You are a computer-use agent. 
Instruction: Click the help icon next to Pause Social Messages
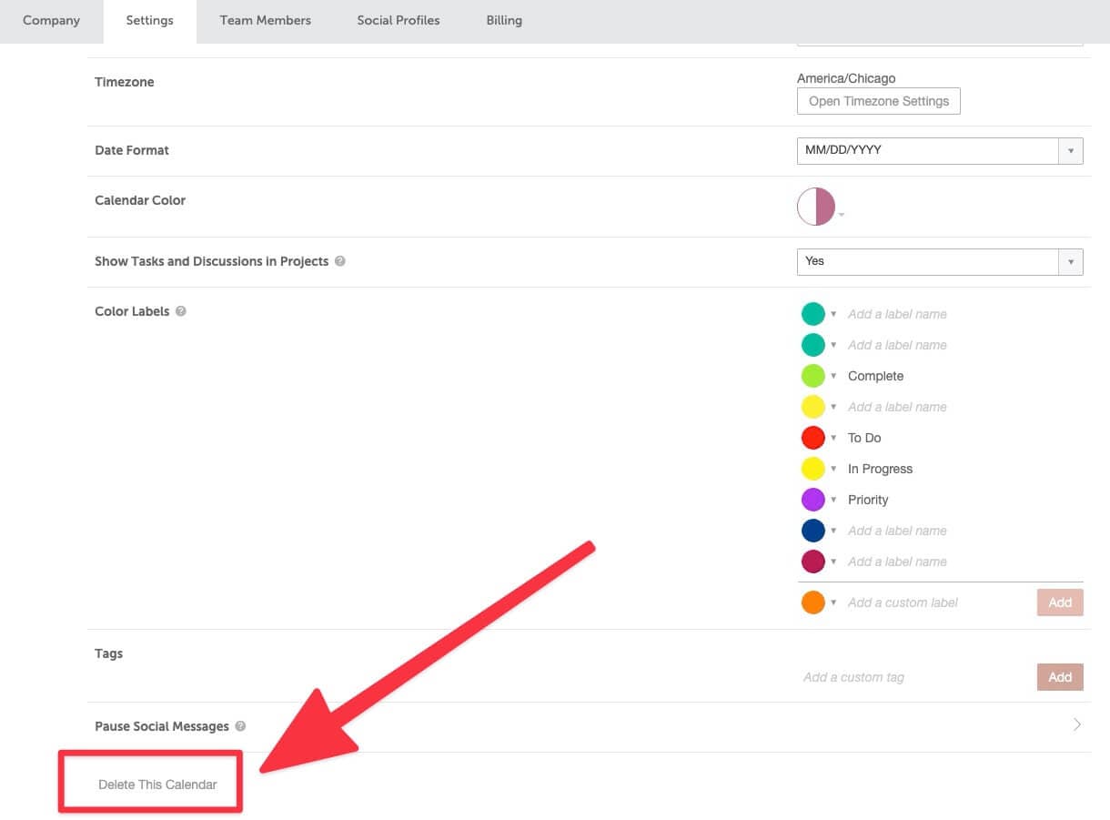[240, 726]
